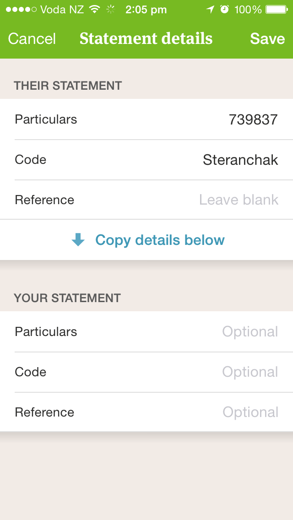293x520 pixels.
Task: Tap the signal strength dots
Action: [x=21, y=10]
